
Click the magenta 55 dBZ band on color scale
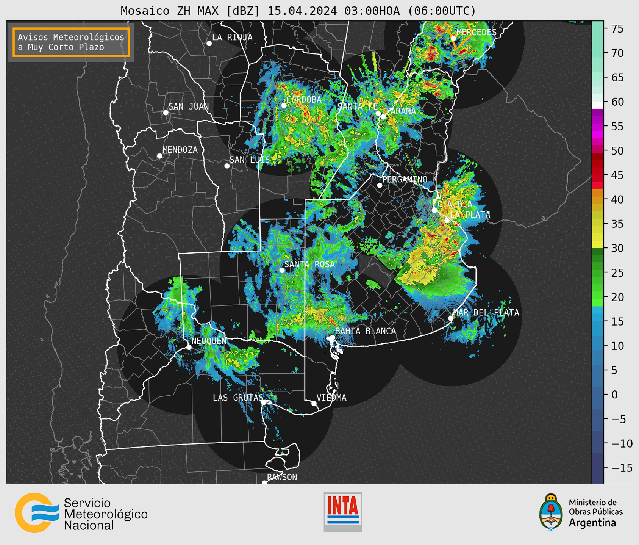[598, 126]
